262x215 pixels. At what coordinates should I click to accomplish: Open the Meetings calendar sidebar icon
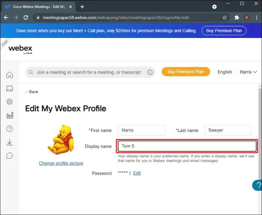9,88
